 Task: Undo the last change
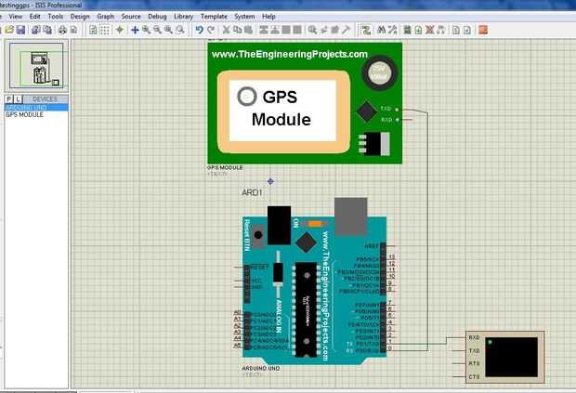[200, 30]
